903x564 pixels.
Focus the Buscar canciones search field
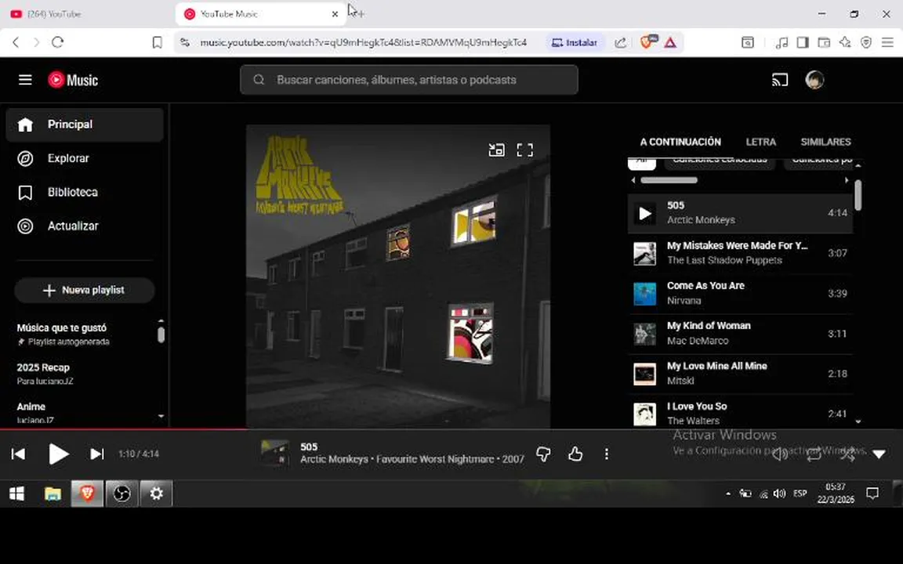click(409, 80)
